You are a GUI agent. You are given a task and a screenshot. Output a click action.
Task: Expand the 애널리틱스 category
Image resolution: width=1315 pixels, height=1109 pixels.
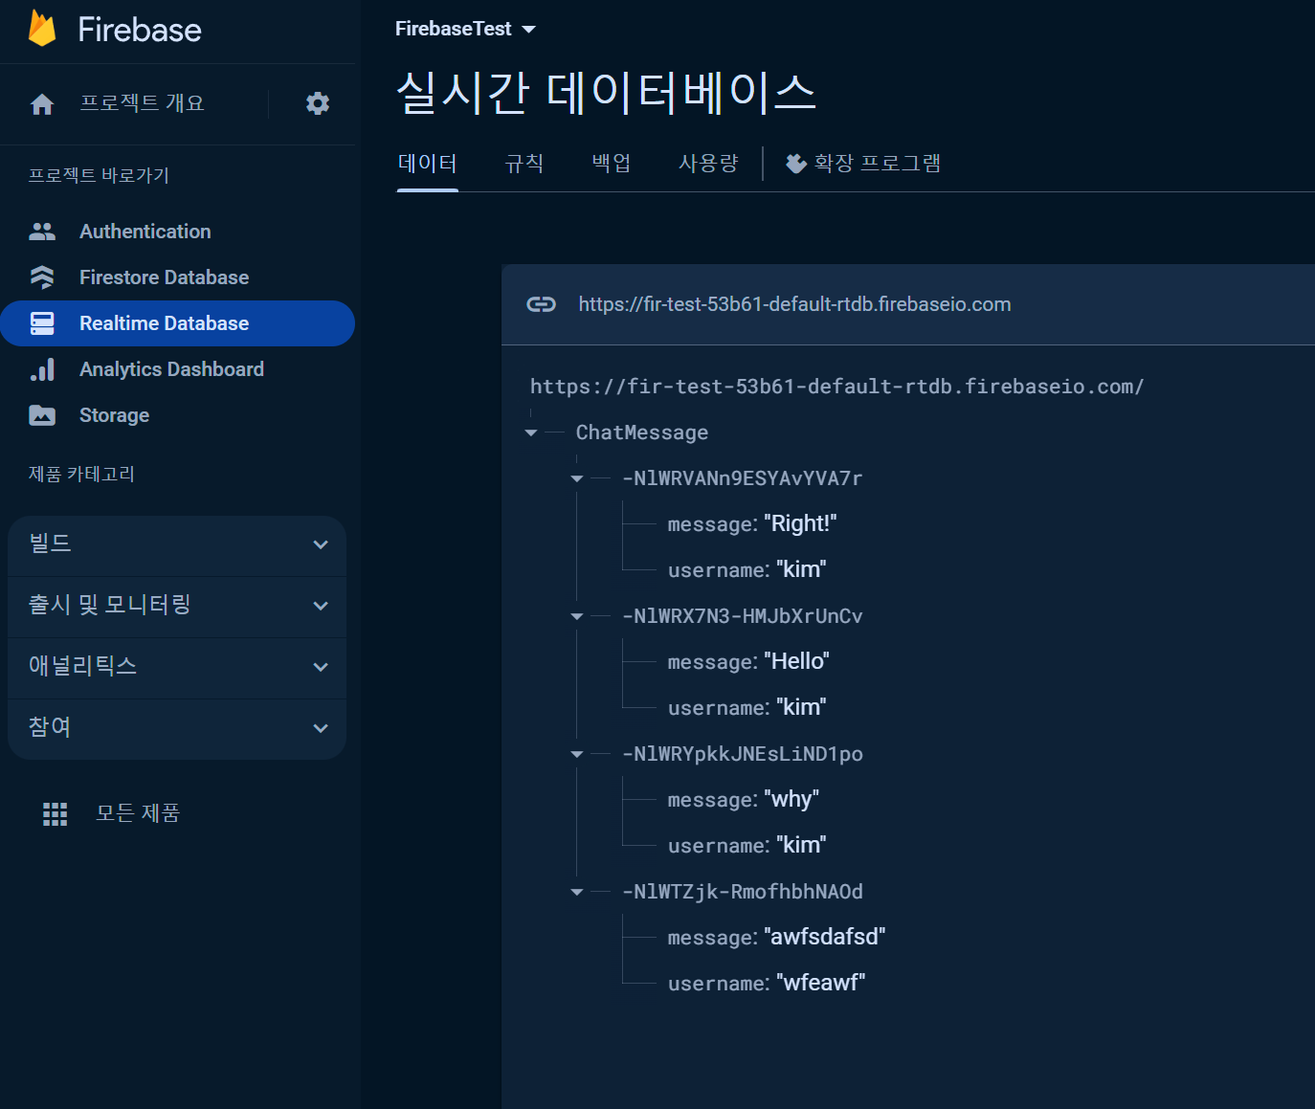177,667
